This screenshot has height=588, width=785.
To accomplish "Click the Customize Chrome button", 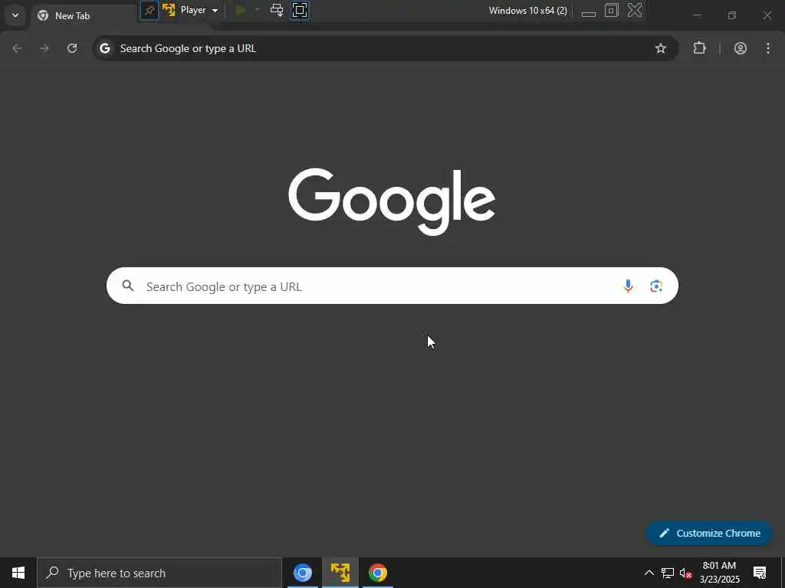I will [710, 533].
